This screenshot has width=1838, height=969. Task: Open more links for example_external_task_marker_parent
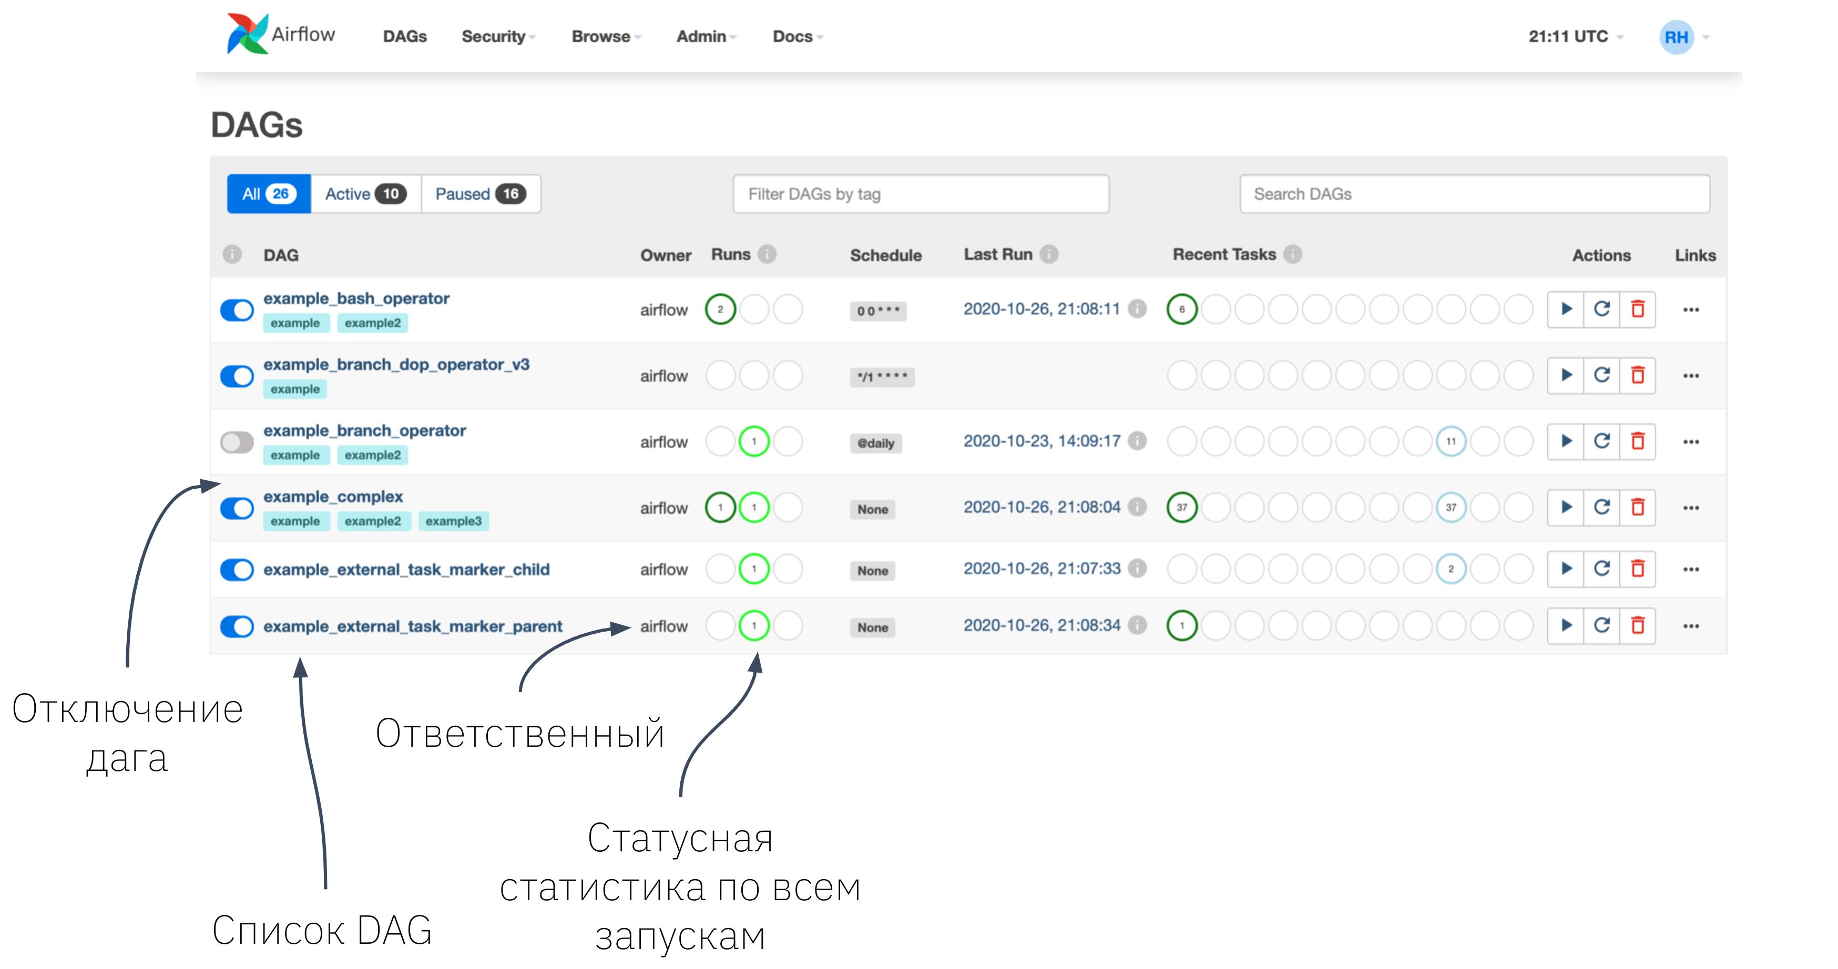1690,626
